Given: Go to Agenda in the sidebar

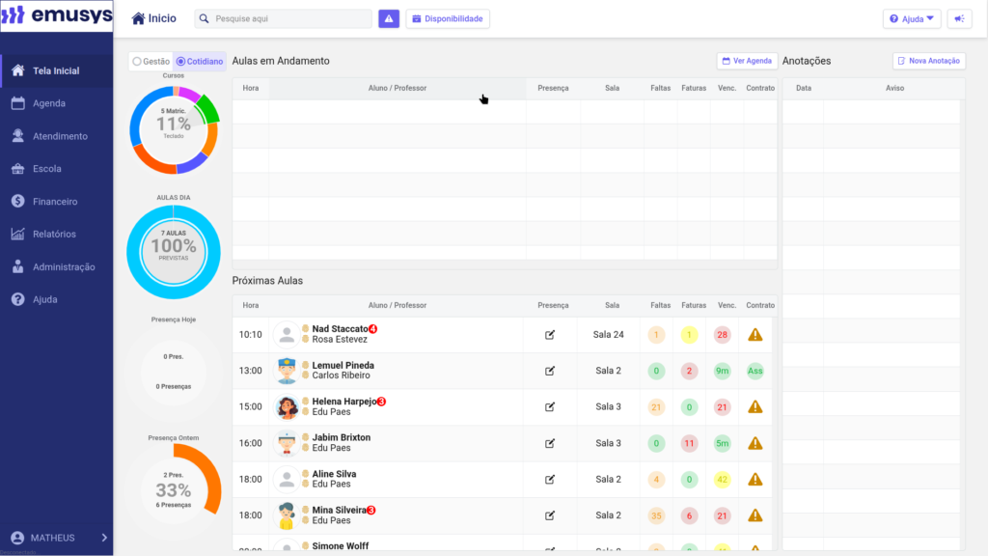Looking at the screenshot, I should coord(48,103).
